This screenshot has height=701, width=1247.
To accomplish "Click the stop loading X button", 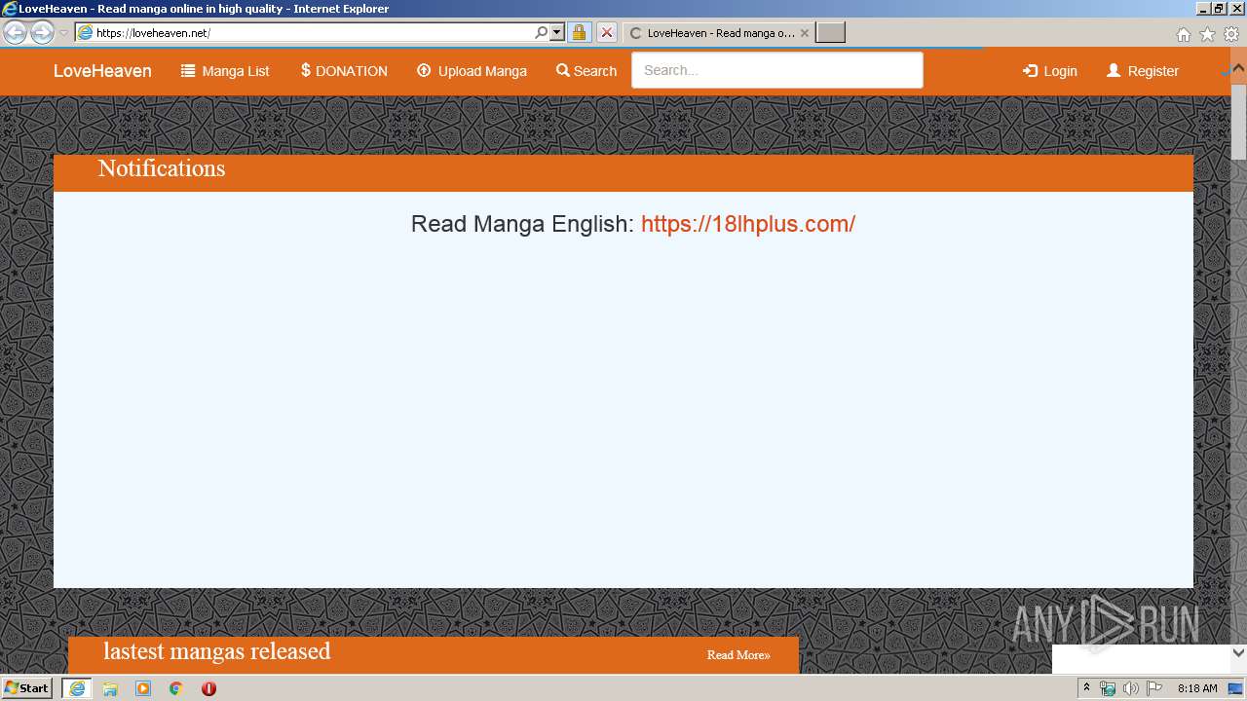I will tap(606, 32).
